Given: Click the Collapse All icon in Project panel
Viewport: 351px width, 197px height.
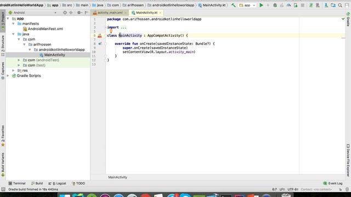Looking at the screenshot, I should coord(71,13).
